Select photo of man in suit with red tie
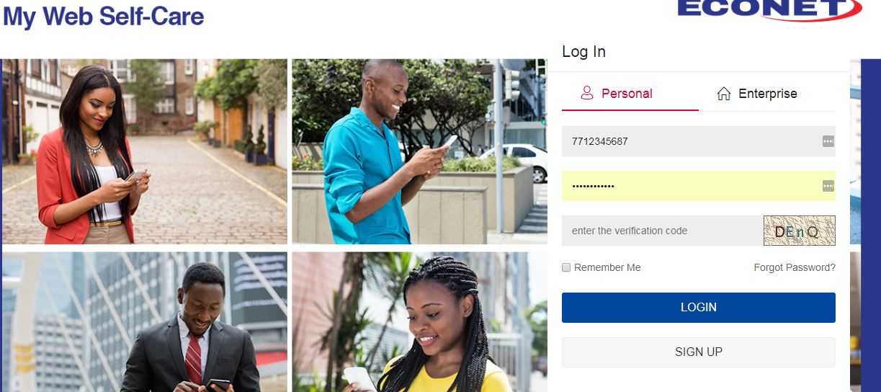 tap(145, 322)
